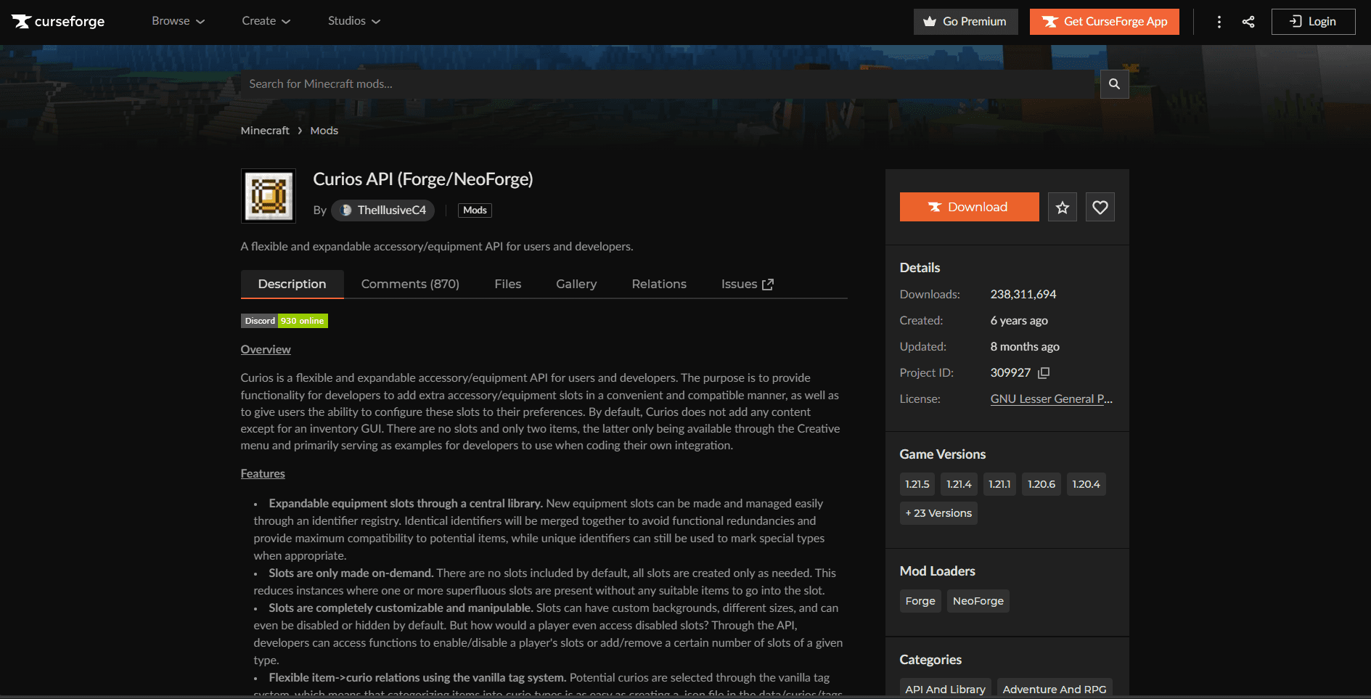Click the Mods category tag

pyautogui.click(x=475, y=210)
